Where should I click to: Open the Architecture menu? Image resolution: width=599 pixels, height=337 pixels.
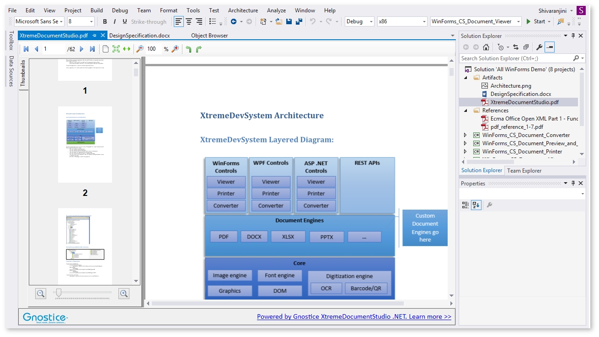click(243, 10)
